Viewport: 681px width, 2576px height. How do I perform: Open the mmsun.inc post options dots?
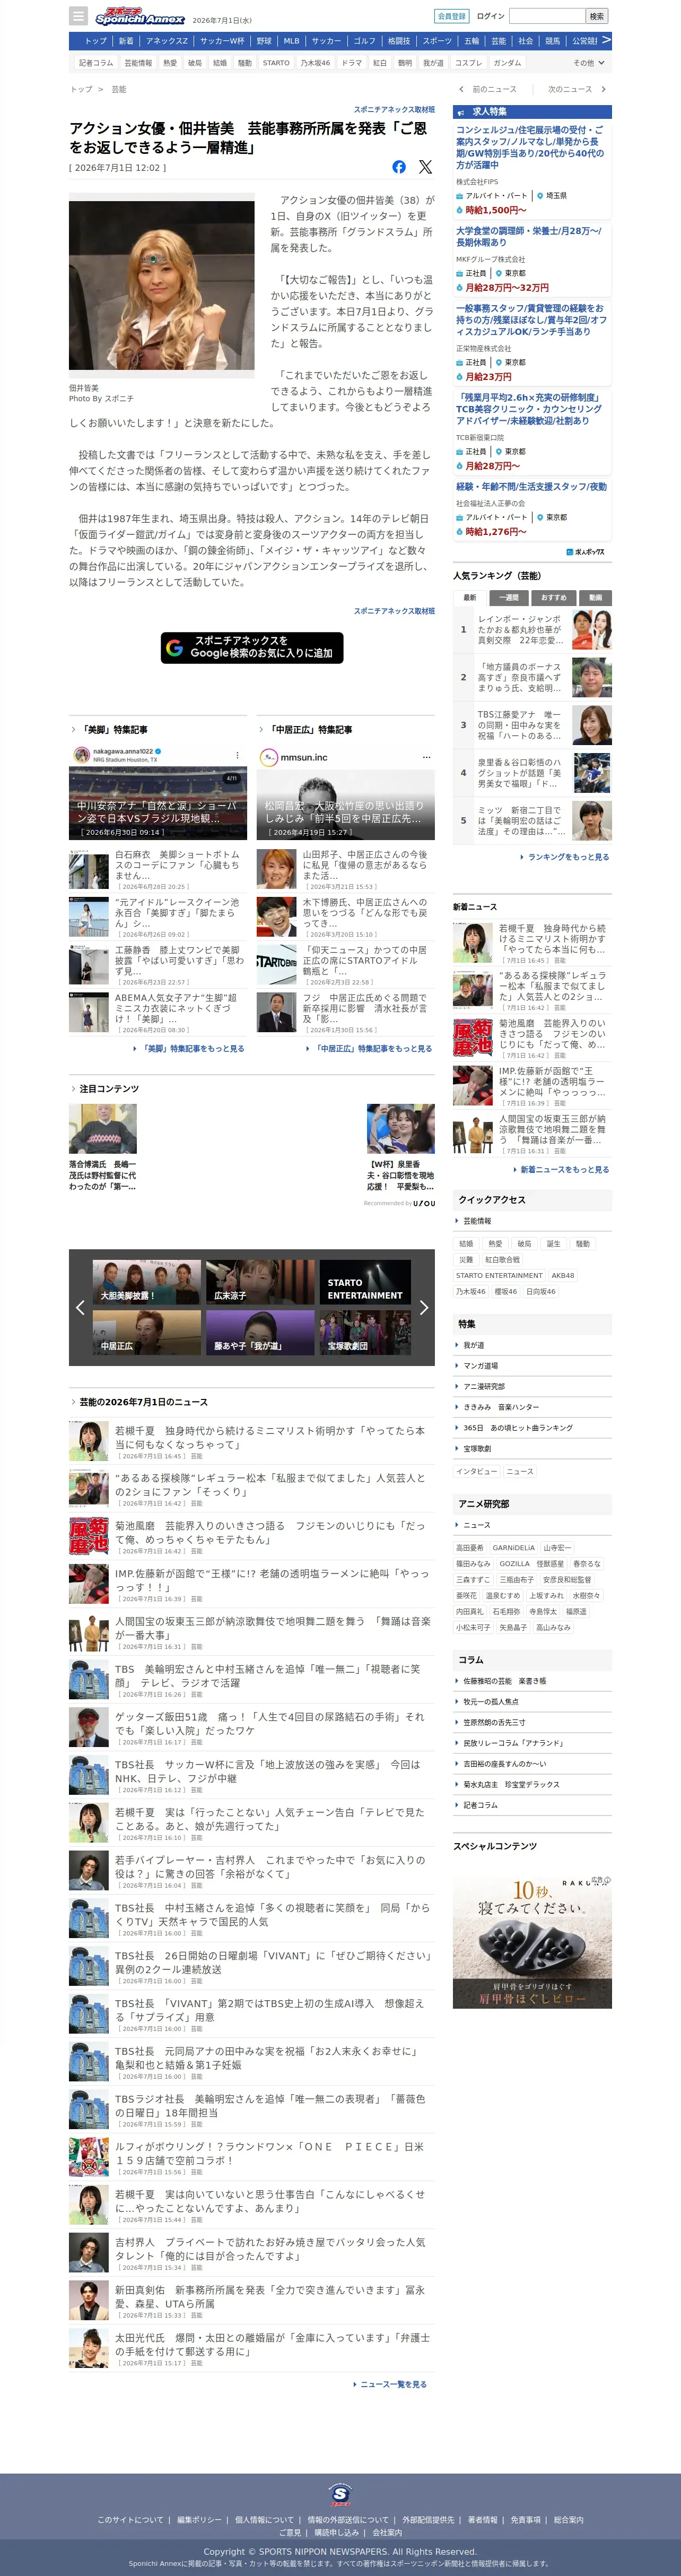pos(426,757)
